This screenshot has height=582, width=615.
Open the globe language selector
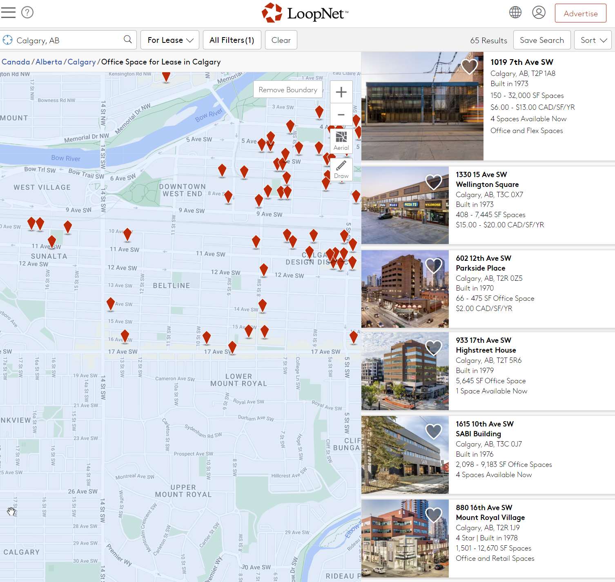[515, 13]
